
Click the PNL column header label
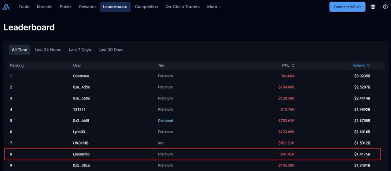point(286,65)
